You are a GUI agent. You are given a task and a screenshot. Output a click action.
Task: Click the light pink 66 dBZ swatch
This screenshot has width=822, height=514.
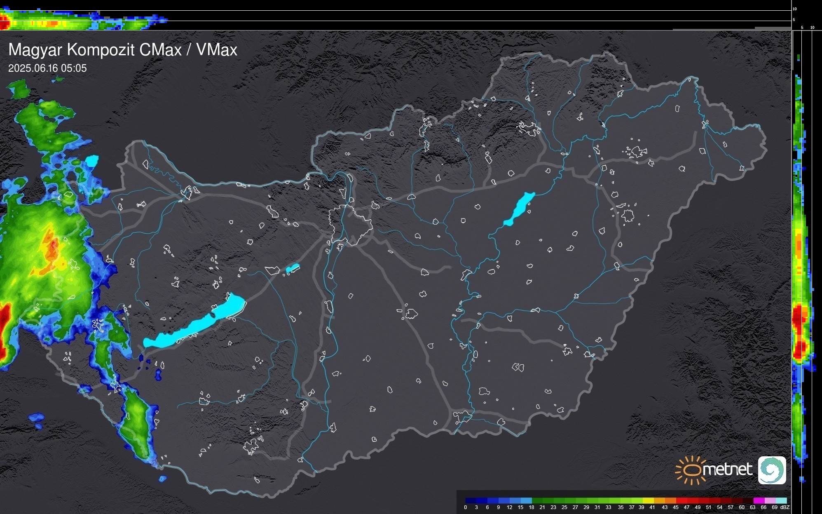pos(770,500)
